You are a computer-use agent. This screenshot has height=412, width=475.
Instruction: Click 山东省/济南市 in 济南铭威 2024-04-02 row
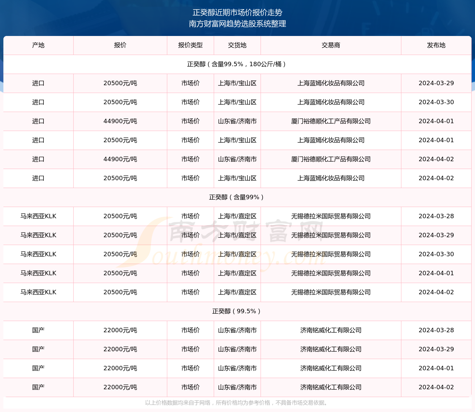click(237, 387)
